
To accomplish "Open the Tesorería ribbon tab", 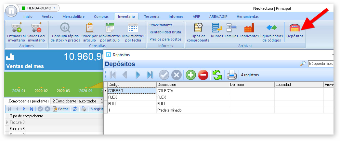I will (x=151, y=17).
